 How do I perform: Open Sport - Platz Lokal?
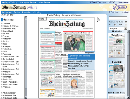(x=10, y=84)
